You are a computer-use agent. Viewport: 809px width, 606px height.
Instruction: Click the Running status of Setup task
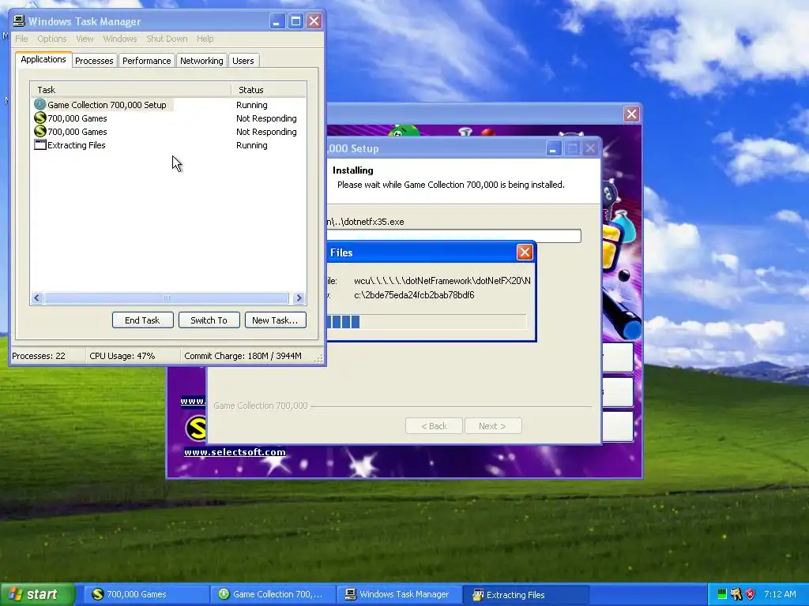252,105
